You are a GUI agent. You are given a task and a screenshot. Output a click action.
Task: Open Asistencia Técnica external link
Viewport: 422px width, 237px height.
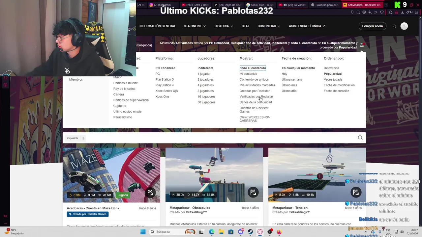307,26
